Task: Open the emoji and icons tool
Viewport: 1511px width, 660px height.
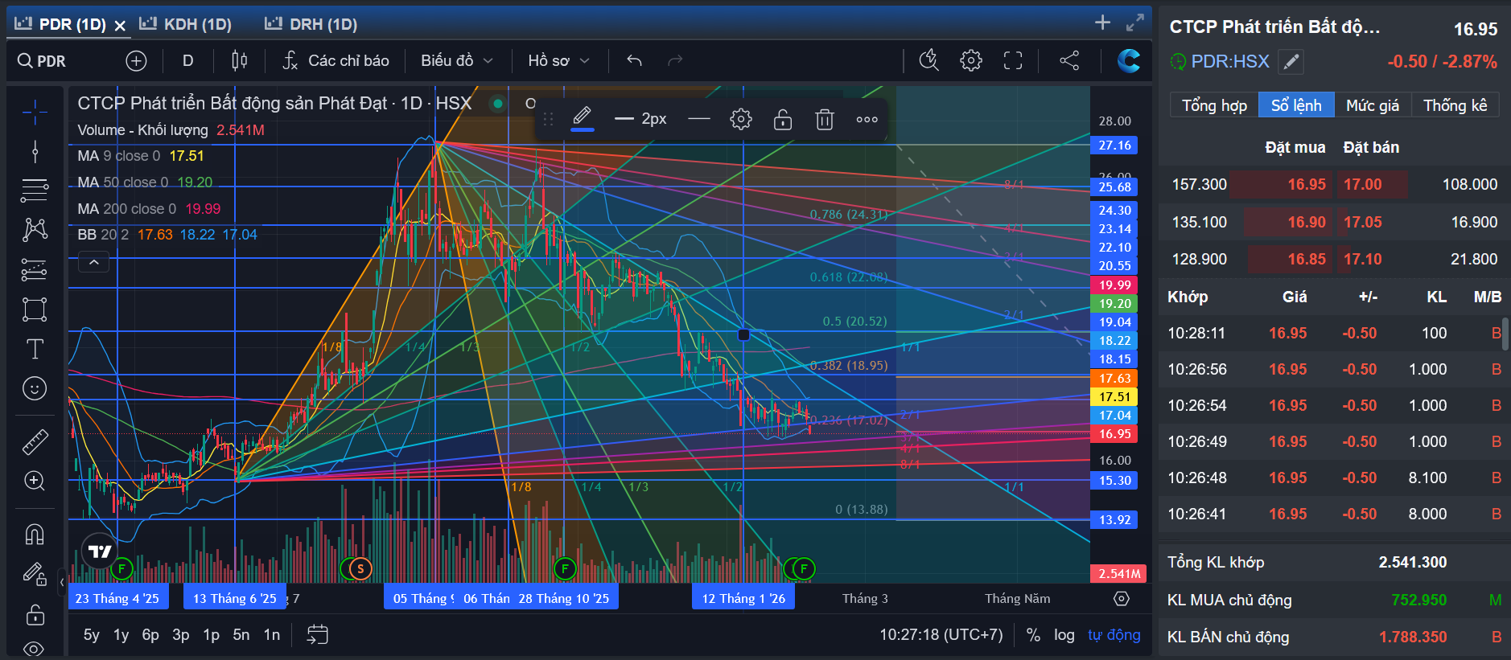Action: pyautogui.click(x=35, y=389)
